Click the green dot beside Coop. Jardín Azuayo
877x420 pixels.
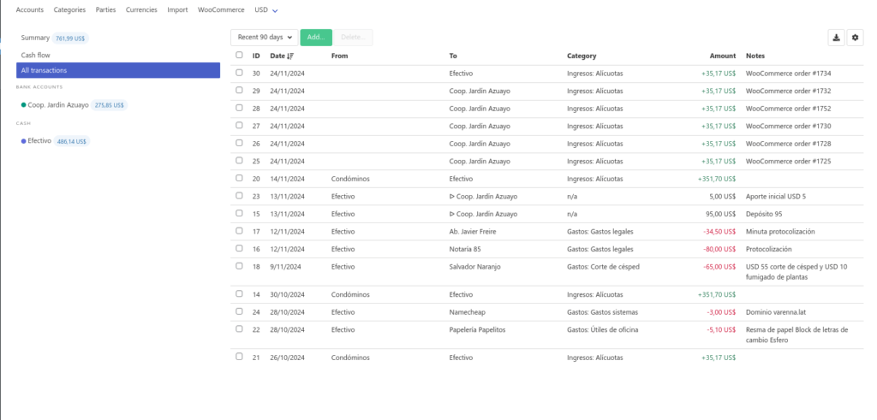pyautogui.click(x=24, y=105)
